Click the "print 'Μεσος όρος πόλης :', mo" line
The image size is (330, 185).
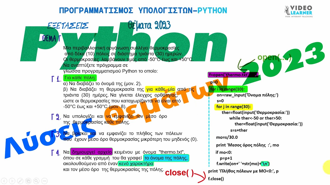(247, 145)
